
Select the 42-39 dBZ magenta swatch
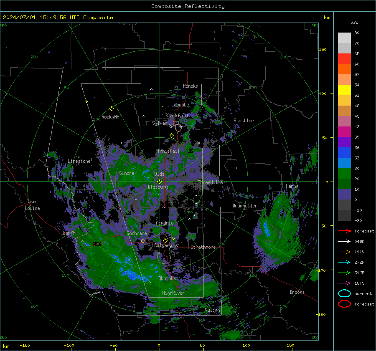pyautogui.click(x=344, y=132)
